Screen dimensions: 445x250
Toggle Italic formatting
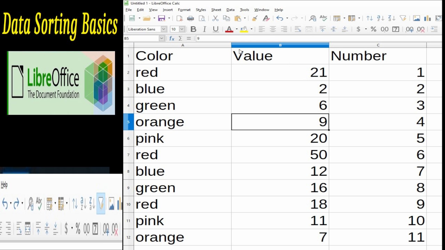pos(204,29)
